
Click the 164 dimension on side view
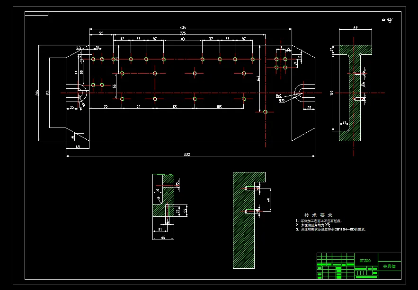coord(331,93)
